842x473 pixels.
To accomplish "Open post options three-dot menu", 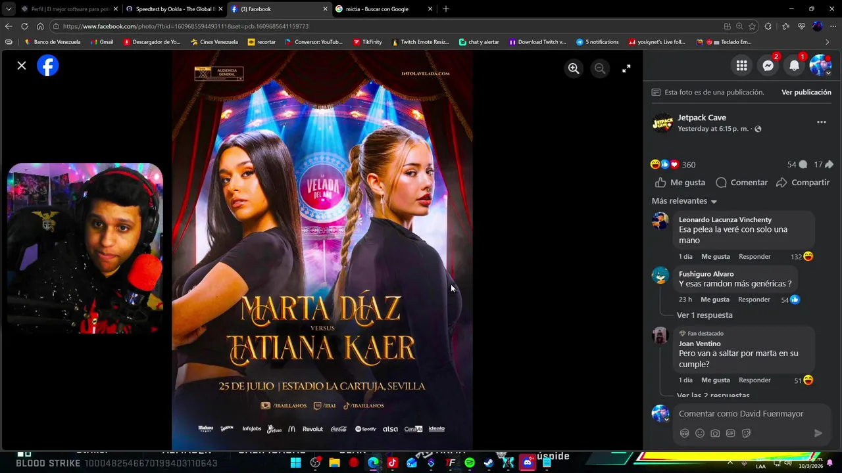I will click(821, 122).
